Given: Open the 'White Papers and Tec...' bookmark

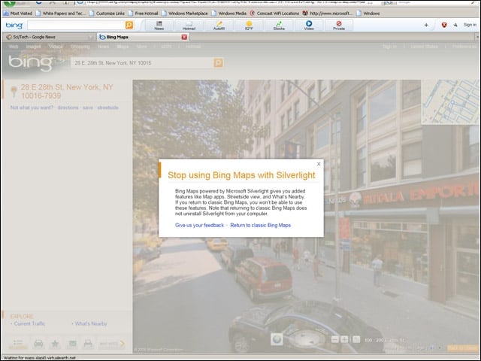Looking at the screenshot, I should 61,14.
